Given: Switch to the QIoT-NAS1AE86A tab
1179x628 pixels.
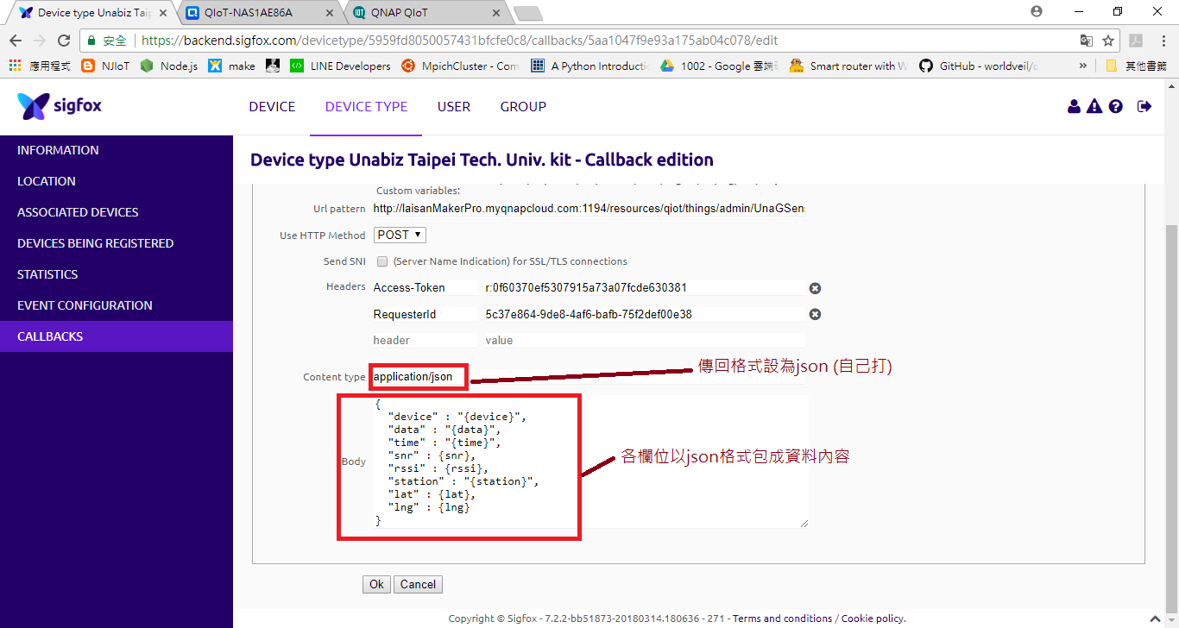Looking at the screenshot, I should click(261, 13).
